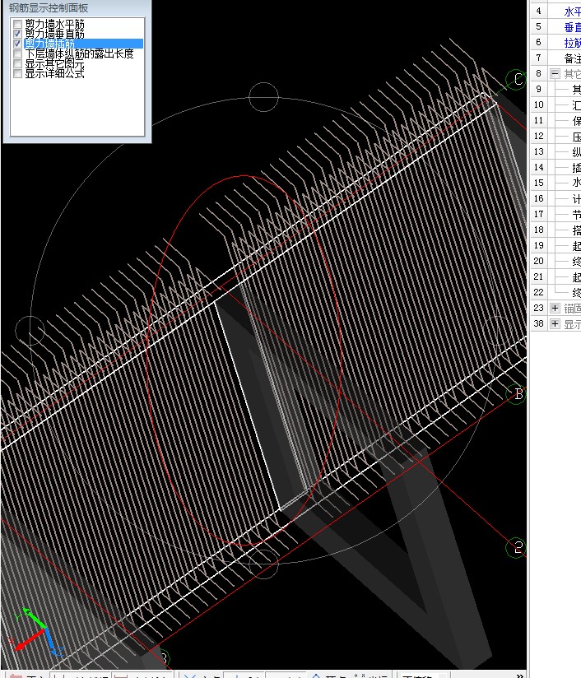This screenshot has height=678, width=581.
Task: Select the 备注 property in row 7
Action: pos(572,58)
